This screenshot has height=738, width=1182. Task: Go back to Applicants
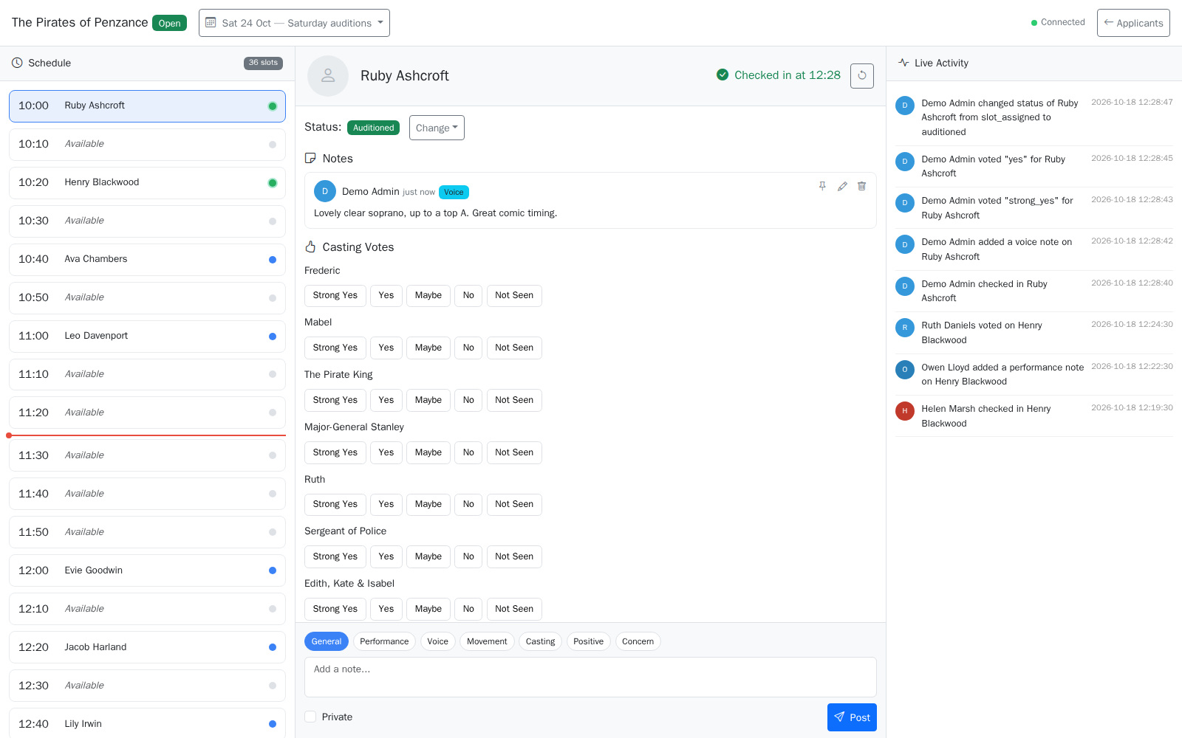click(1133, 23)
